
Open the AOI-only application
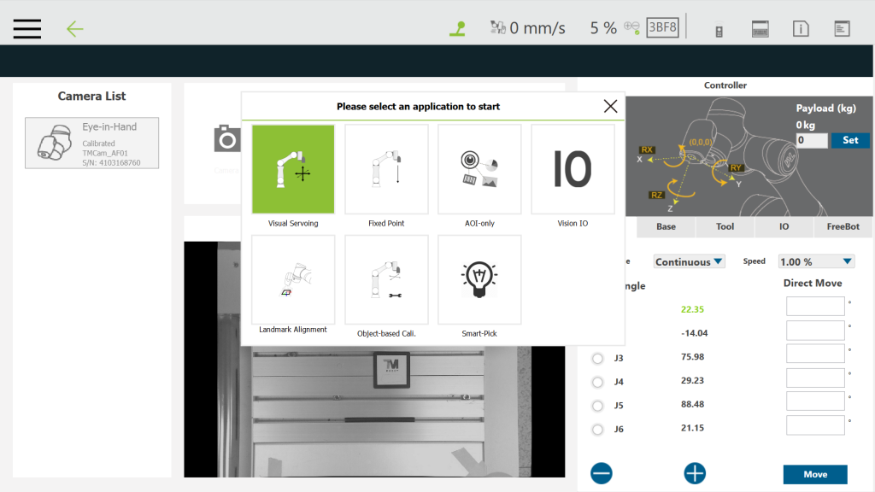click(x=479, y=169)
